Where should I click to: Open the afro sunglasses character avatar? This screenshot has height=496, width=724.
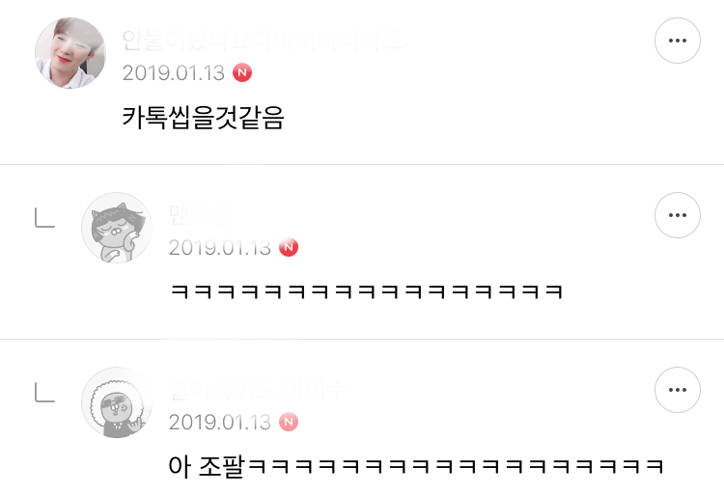(117, 402)
